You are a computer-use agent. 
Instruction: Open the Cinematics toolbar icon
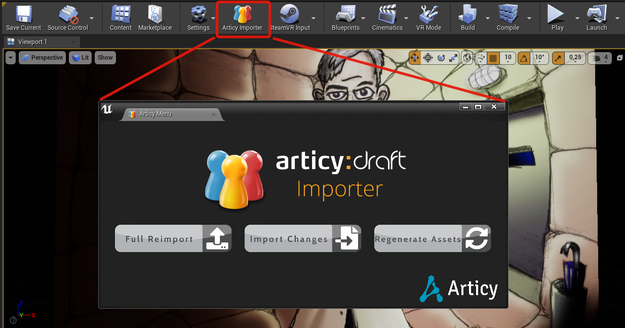click(387, 14)
